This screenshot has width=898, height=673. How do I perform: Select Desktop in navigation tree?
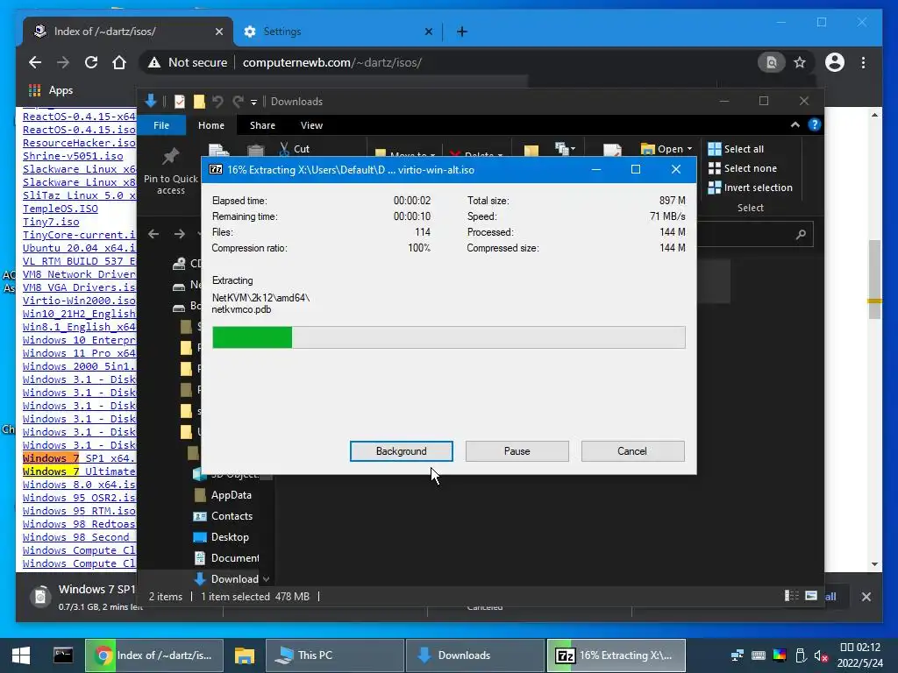pos(222,537)
